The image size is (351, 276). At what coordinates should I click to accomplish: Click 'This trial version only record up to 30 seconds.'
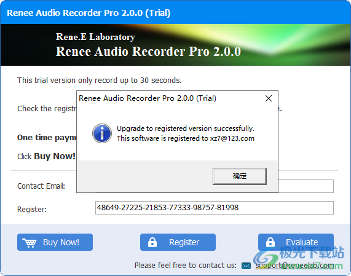100,81
